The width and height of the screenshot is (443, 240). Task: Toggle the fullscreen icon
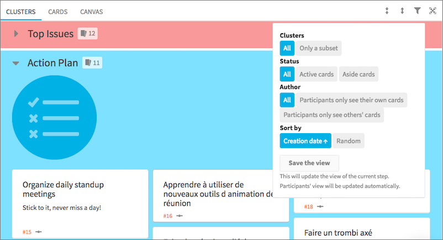(x=433, y=10)
